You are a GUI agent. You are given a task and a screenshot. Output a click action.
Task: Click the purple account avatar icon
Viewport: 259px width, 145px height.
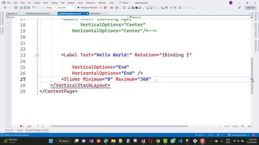coord(231,3)
